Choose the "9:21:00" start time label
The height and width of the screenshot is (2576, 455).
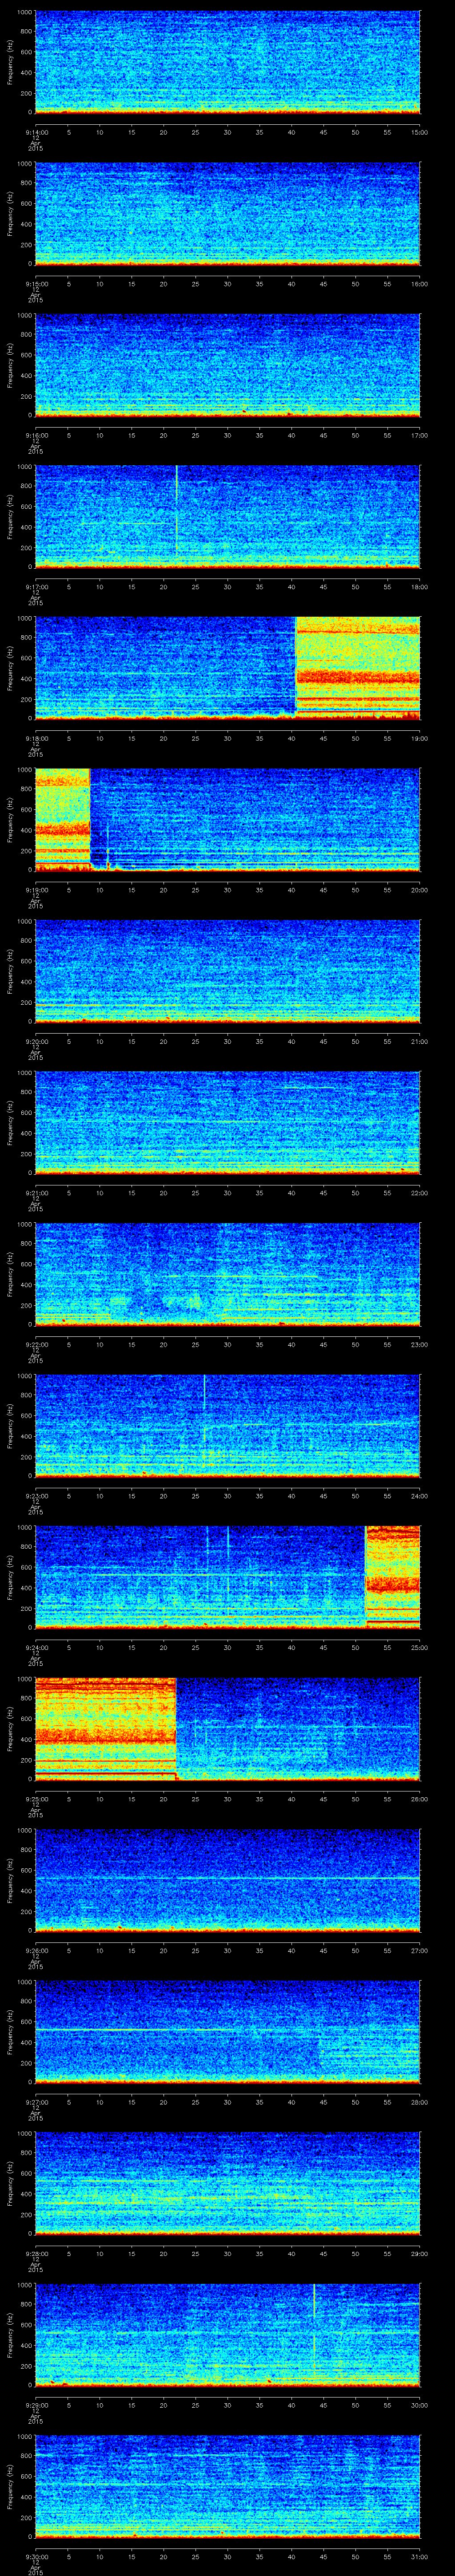point(36,1192)
